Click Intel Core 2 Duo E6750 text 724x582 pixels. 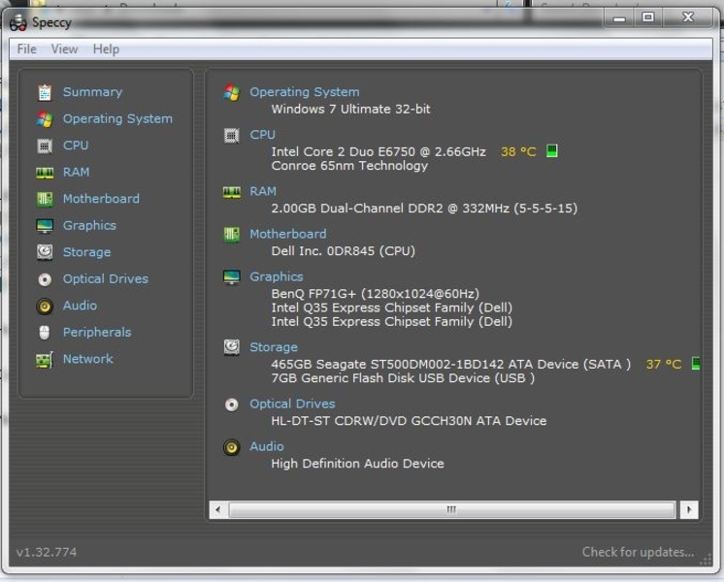click(378, 152)
